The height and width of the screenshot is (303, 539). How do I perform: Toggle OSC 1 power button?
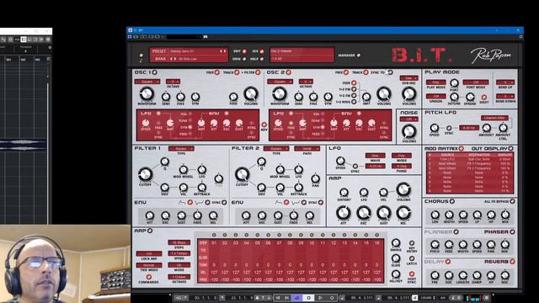click(x=155, y=72)
